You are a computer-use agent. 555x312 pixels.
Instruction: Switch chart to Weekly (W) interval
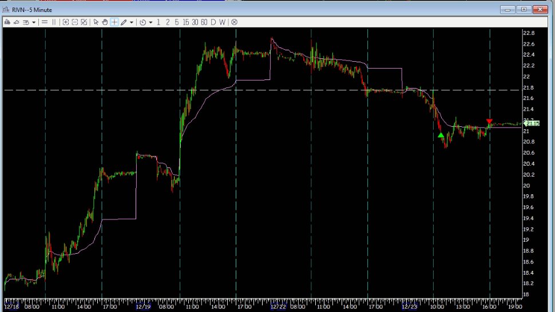[222, 22]
